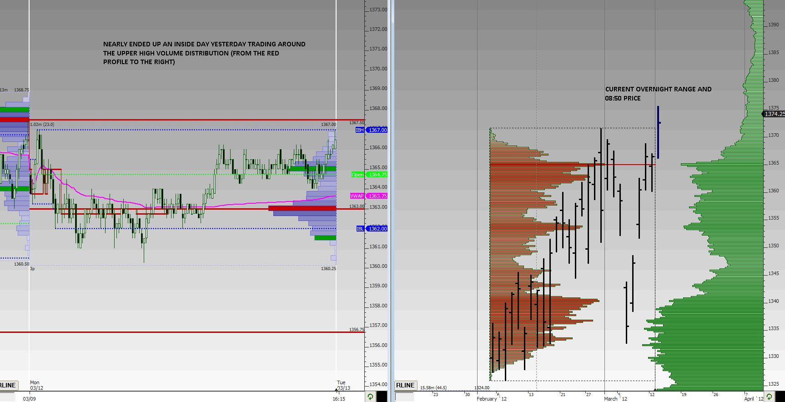
Task: Click the refresh icon under the right chart
Action: pyautogui.click(x=769, y=397)
